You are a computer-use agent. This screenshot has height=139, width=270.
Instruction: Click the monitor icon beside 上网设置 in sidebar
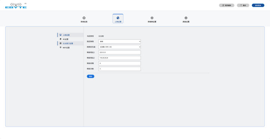60,35
